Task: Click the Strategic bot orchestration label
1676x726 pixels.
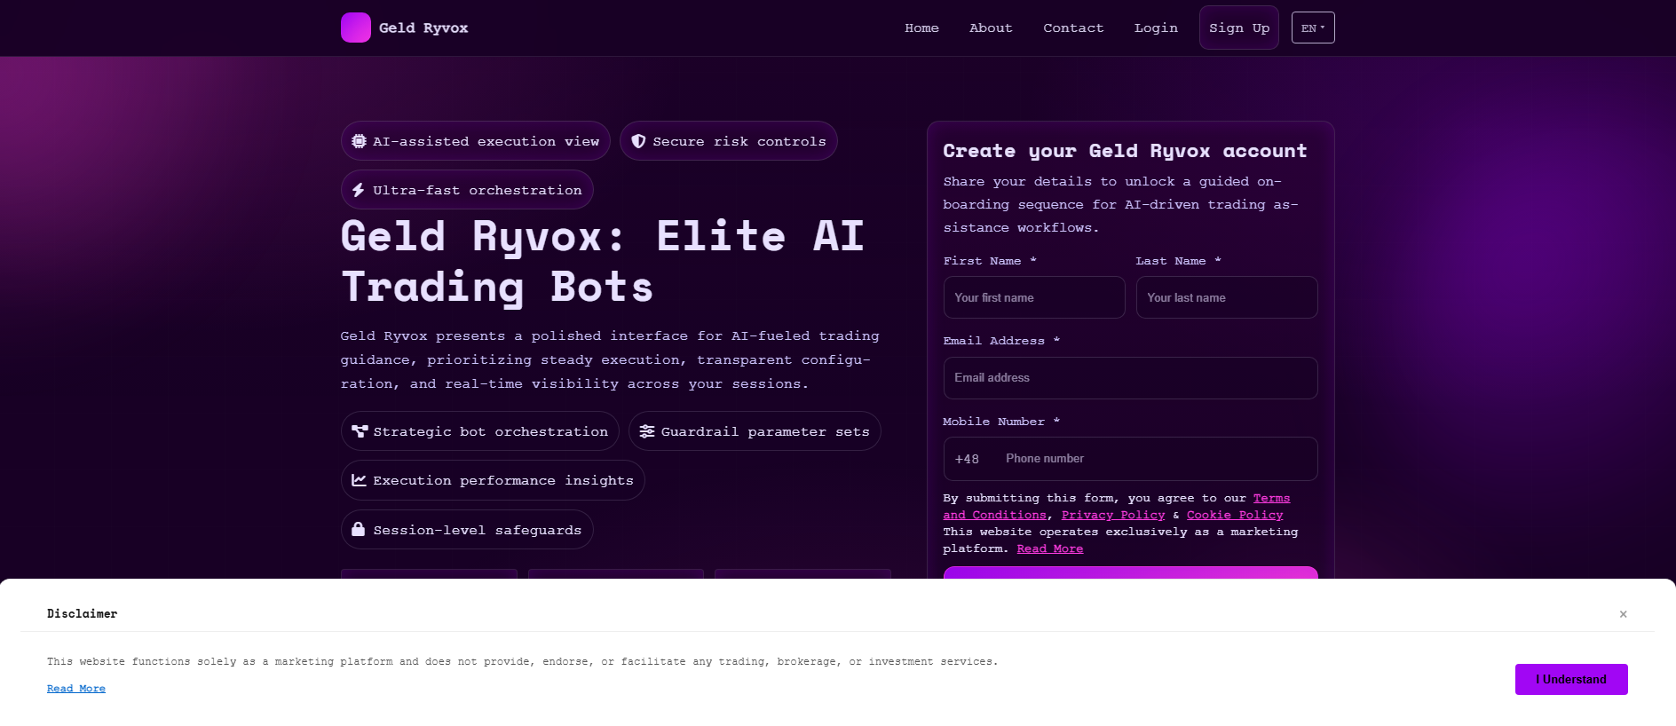Action: [491, 431]
